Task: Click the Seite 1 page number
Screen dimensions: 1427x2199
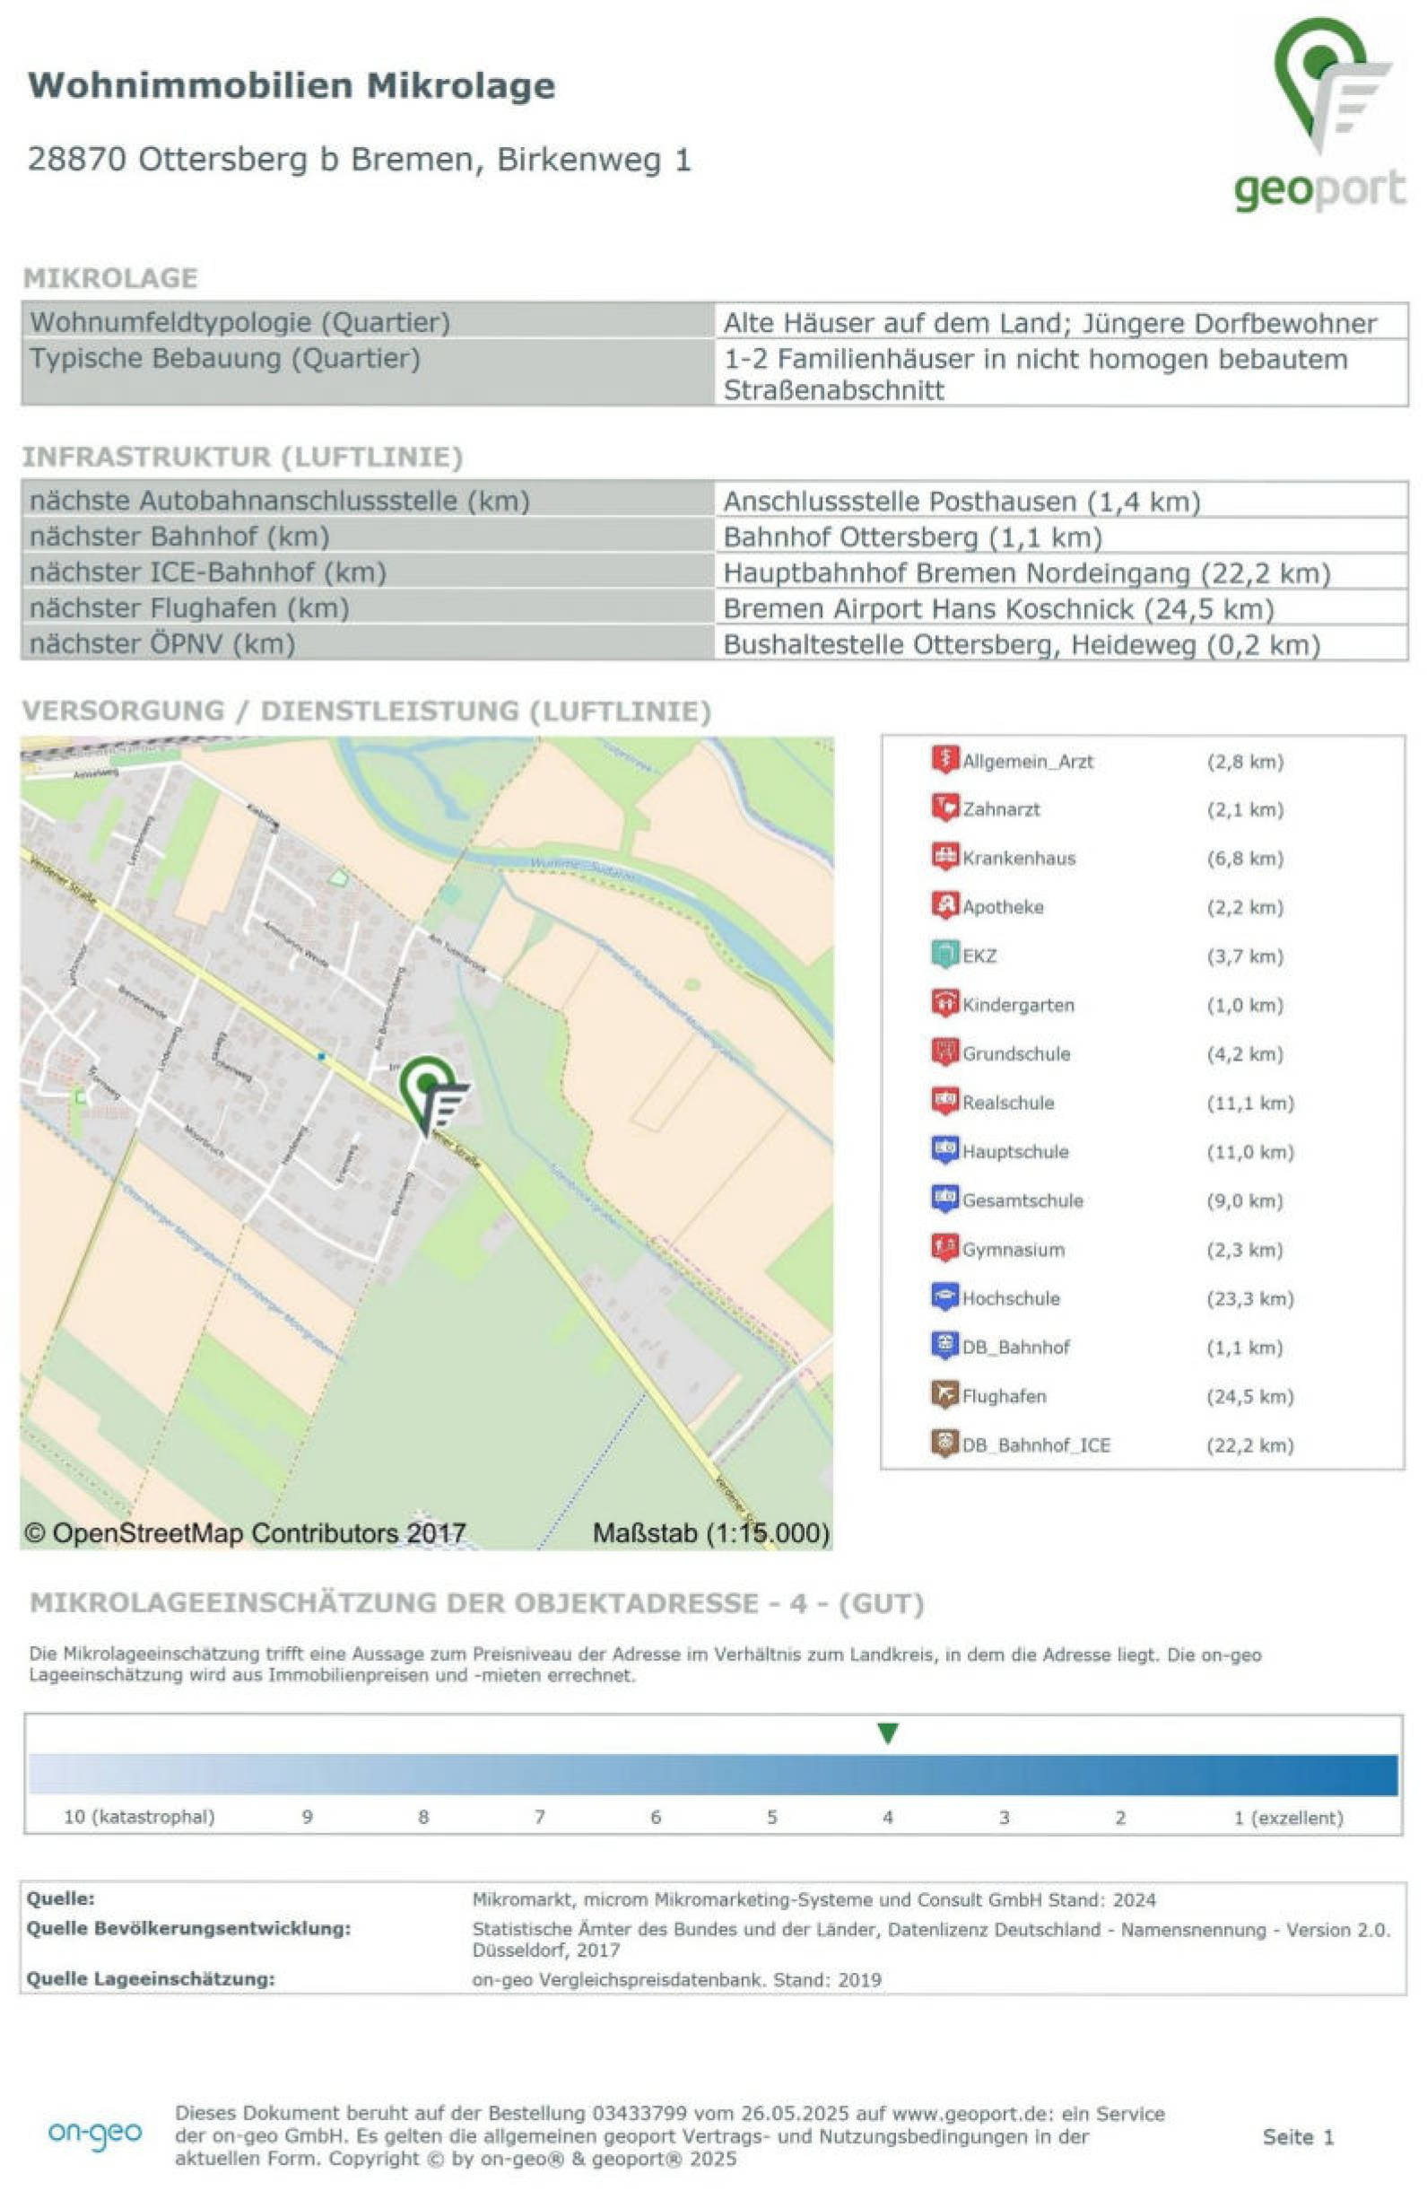Action: point(1298,2136)
